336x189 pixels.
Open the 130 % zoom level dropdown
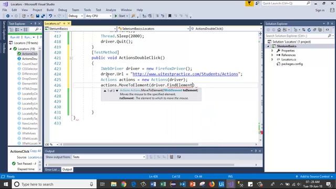pos(51,144)
